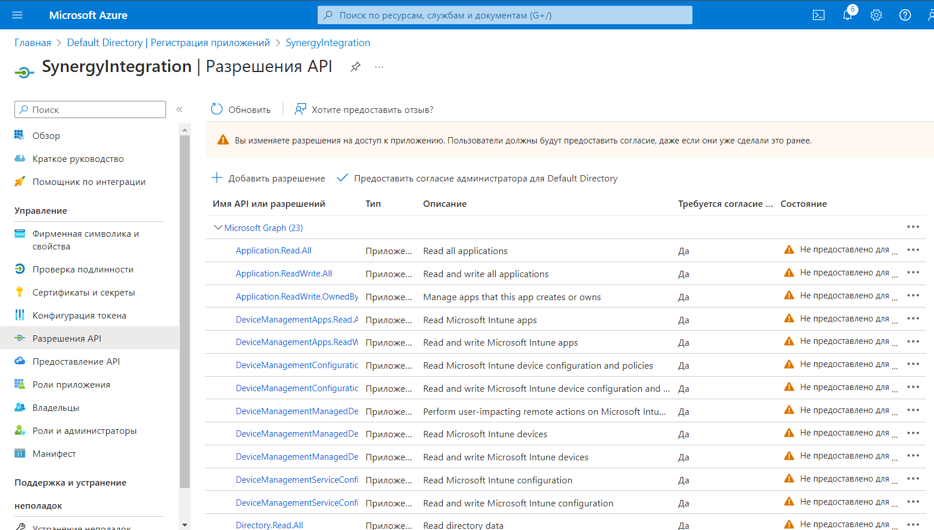Click description 'Read directory data'
934x530 pixels.
pos(463,525)
